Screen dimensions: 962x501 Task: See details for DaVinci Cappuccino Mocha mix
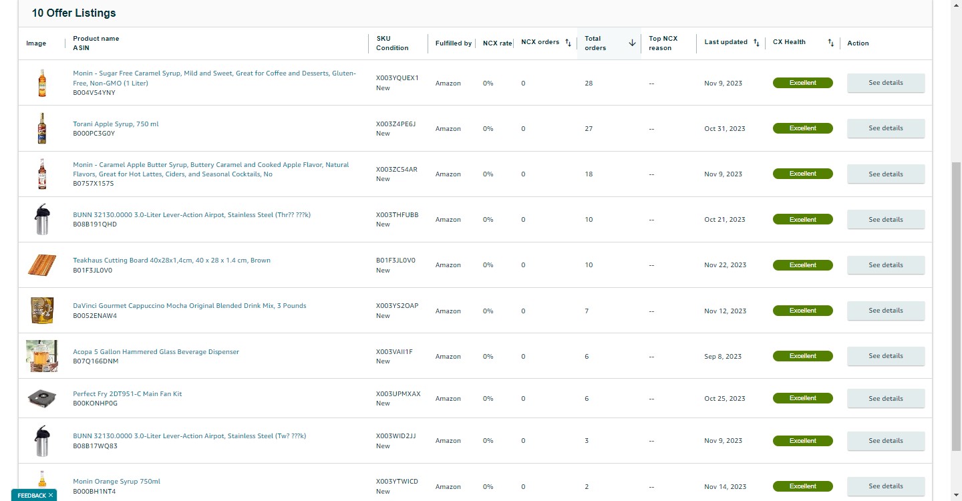[886, 311]
